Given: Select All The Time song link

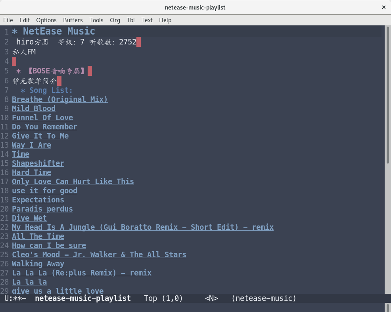Looking at the screenshot, I should click(x=38, y=236).
